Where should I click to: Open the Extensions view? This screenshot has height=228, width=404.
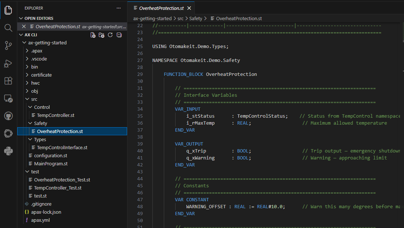point(8,80)
